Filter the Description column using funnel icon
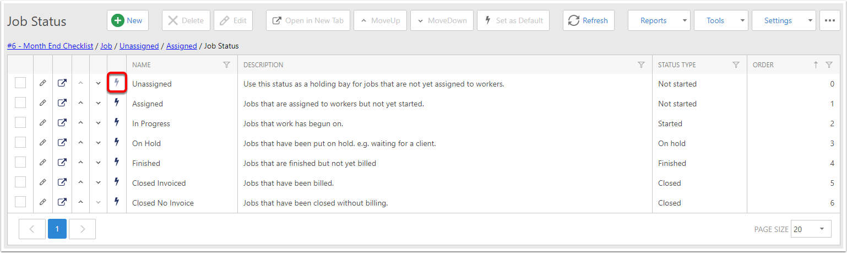Image resolution: width=847 pixels, height=253 pixels. [x=641, y=64]
